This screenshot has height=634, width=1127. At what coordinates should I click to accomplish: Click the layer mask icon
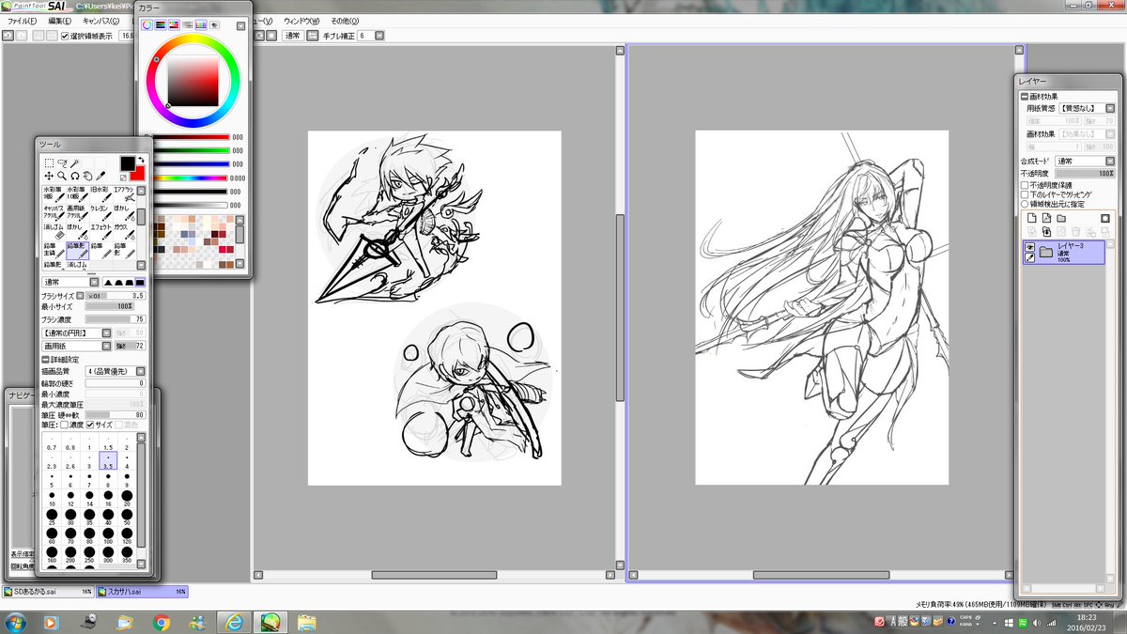pos(1105,218)
